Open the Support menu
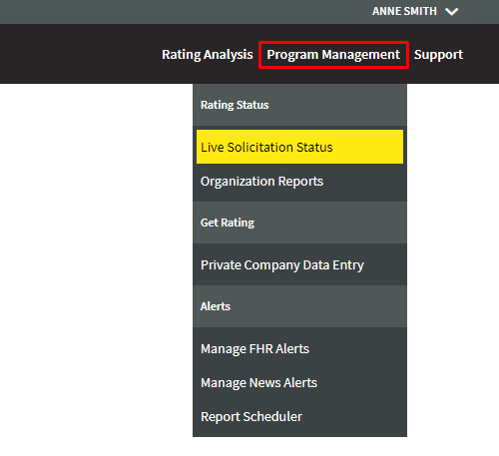This screenshot has width=499, height=456. 438,55
